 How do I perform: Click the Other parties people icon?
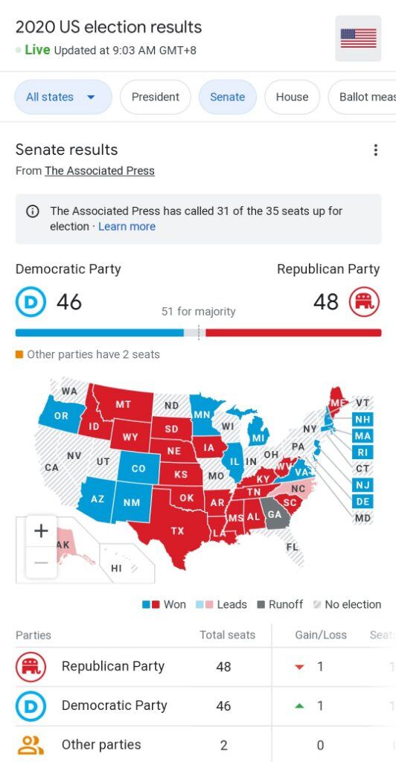click(31, 744)
